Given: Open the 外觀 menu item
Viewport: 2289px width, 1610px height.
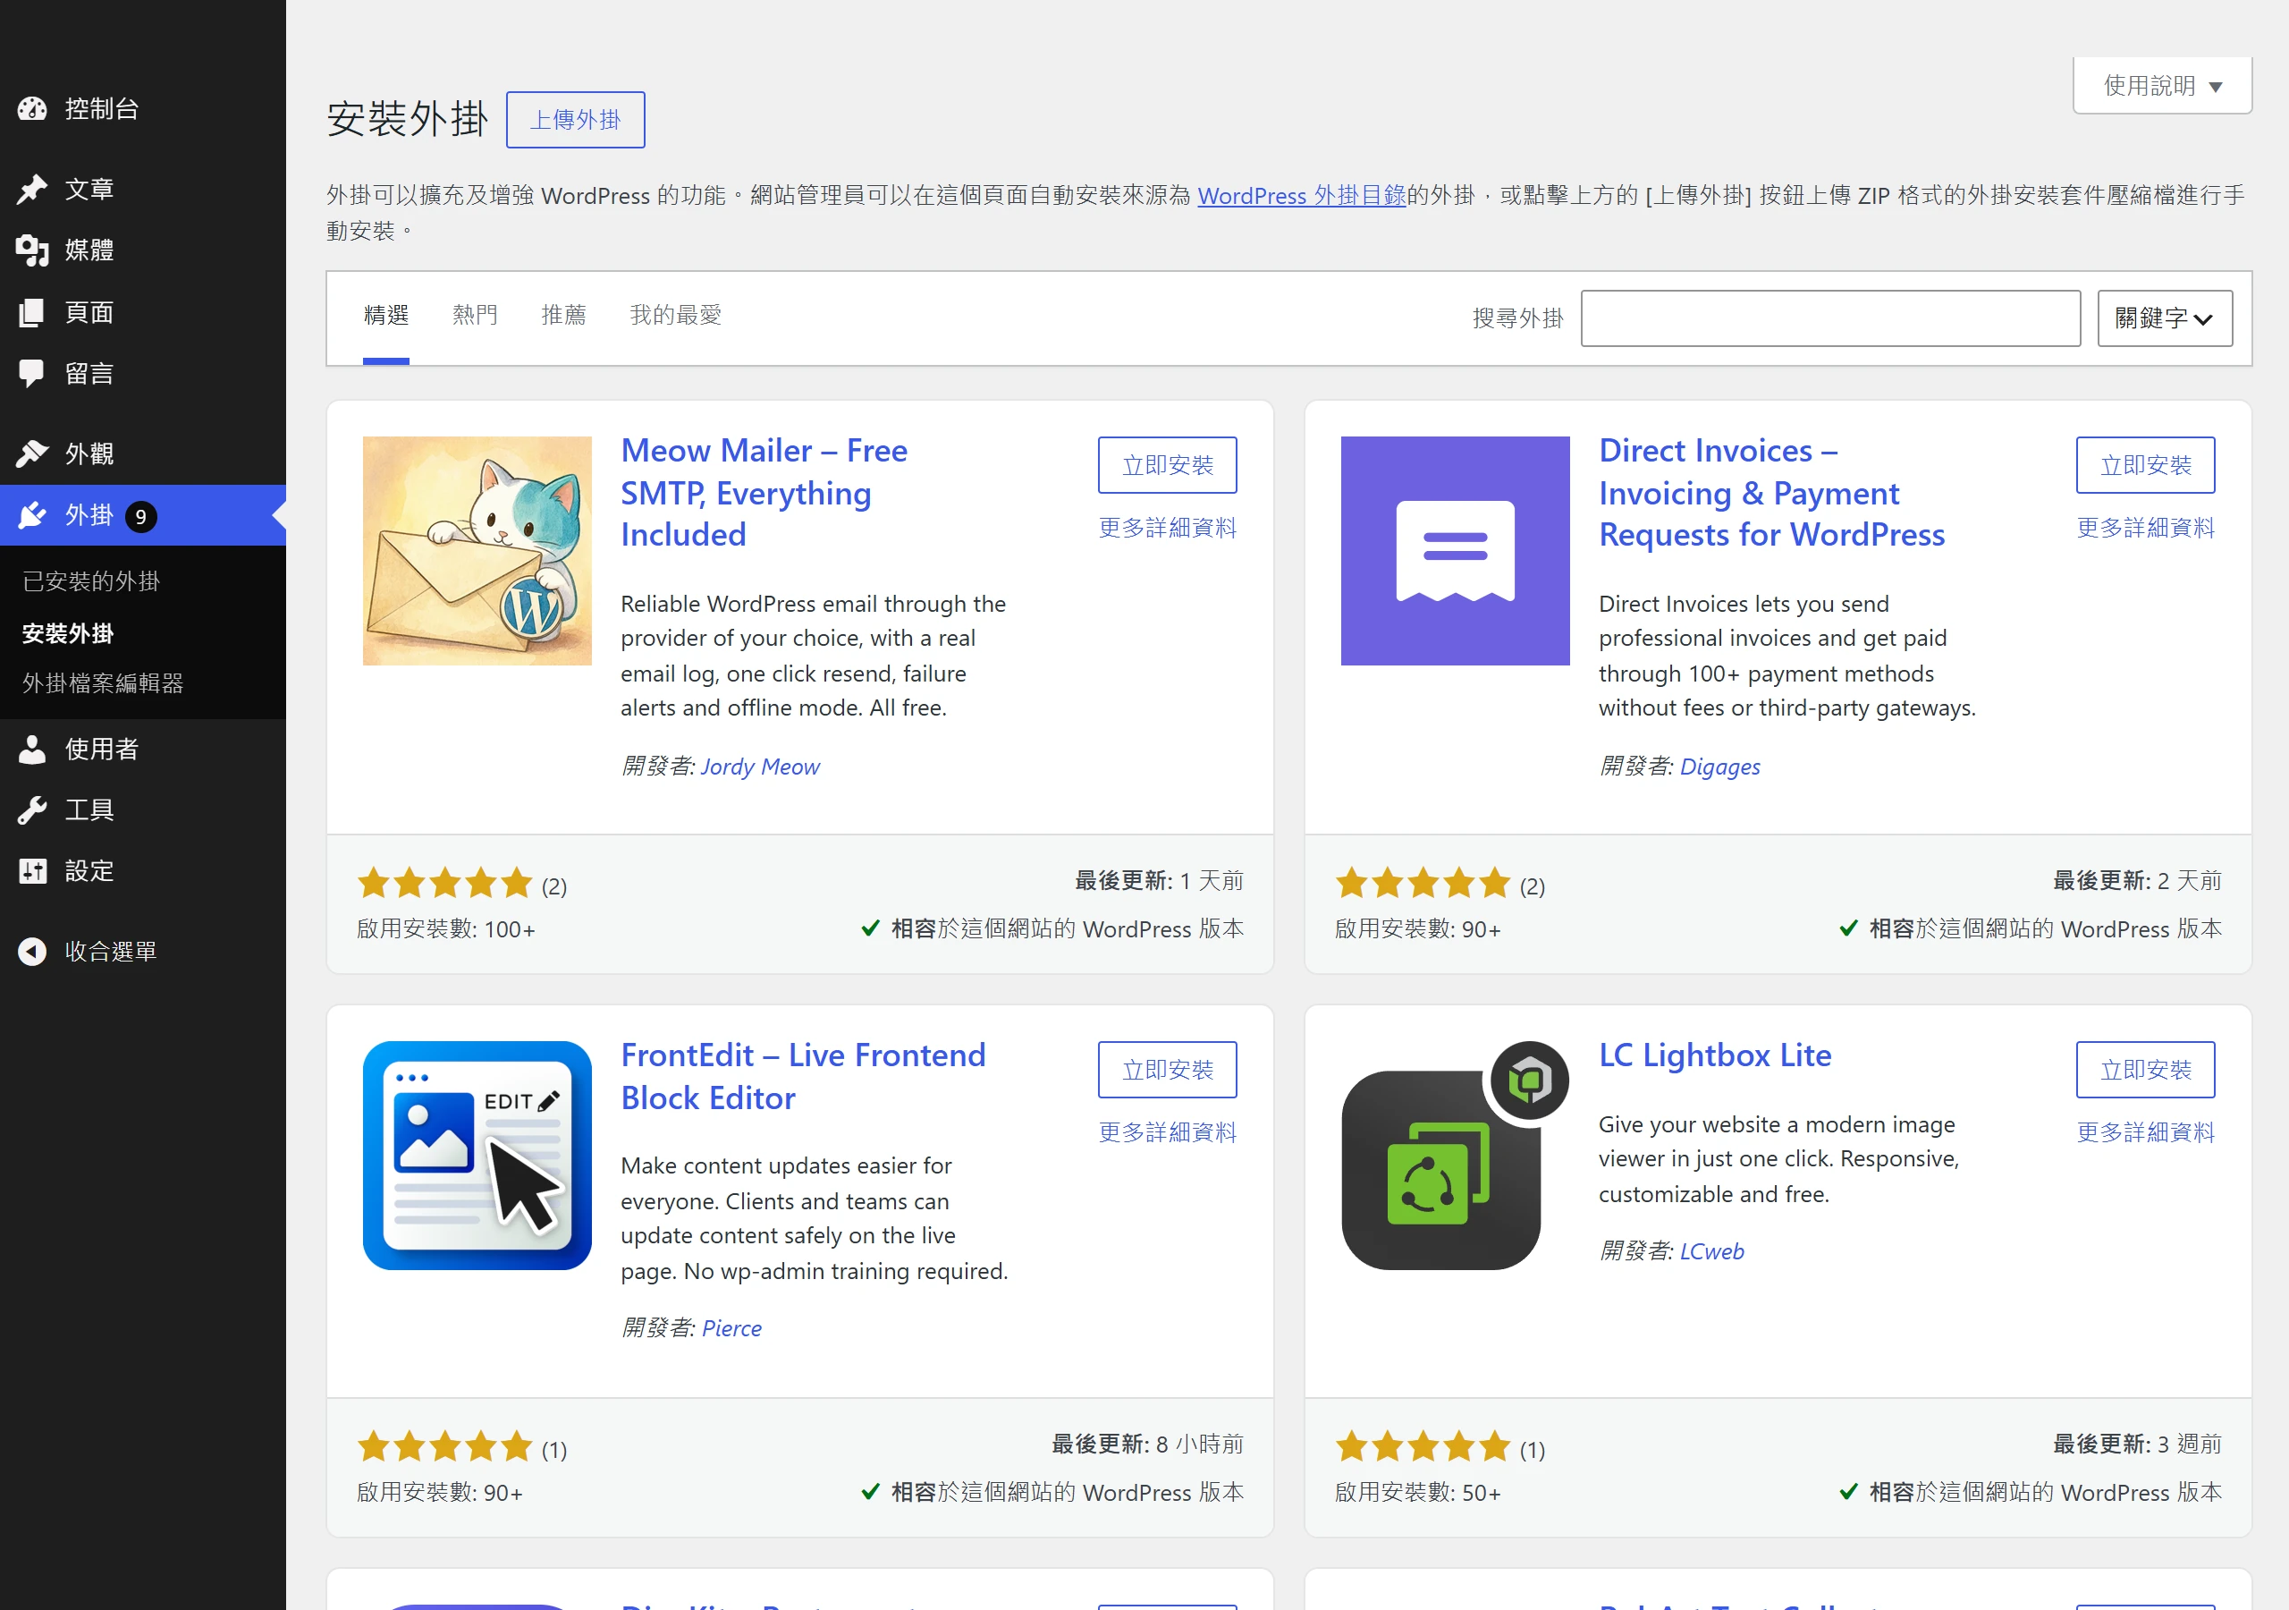Looking at the screenshot, I should coord(142,453).
